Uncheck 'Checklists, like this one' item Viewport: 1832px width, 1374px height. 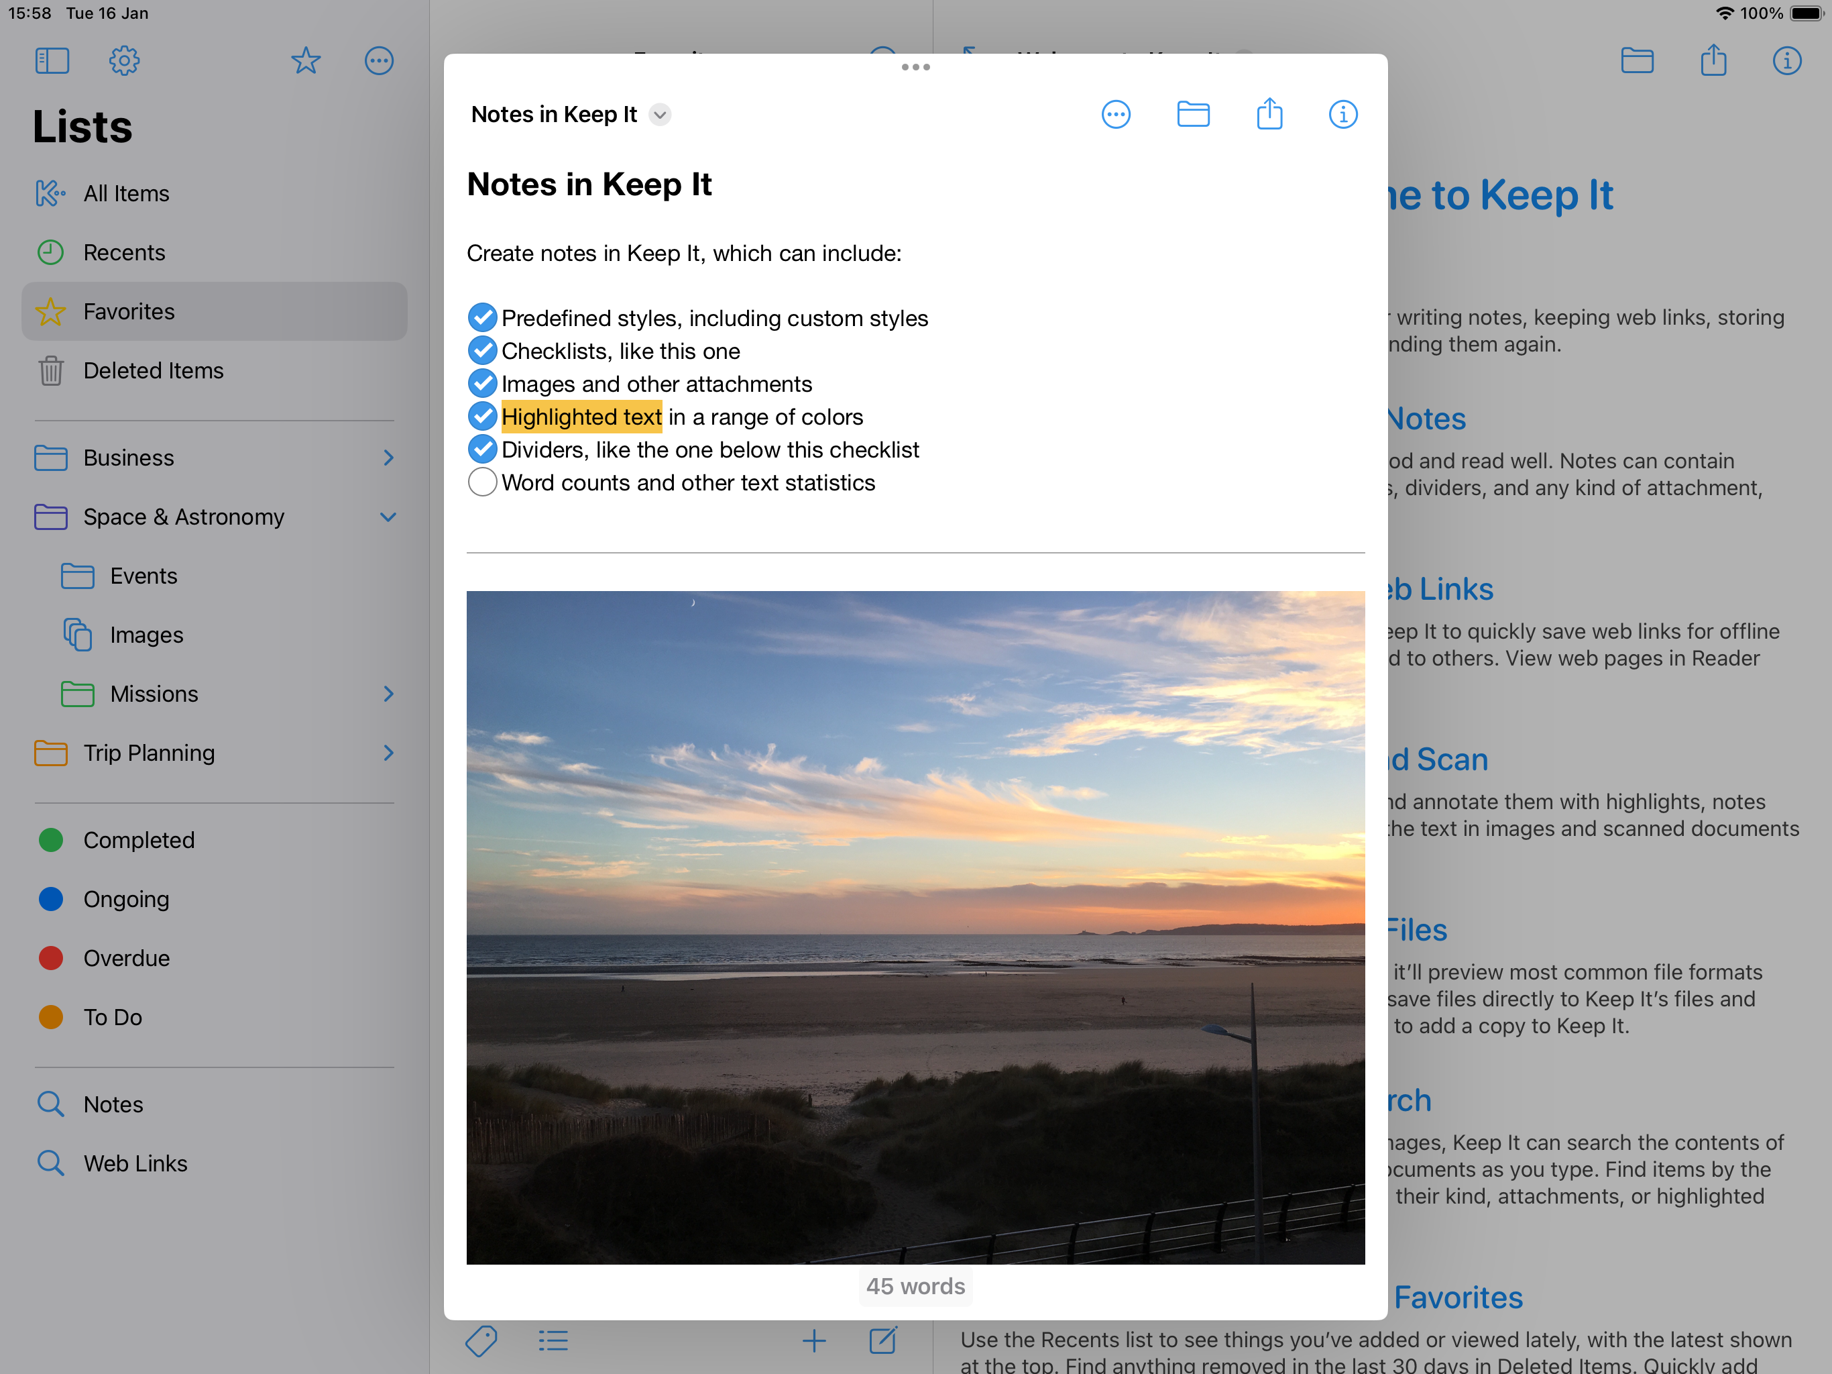(482, 350)
